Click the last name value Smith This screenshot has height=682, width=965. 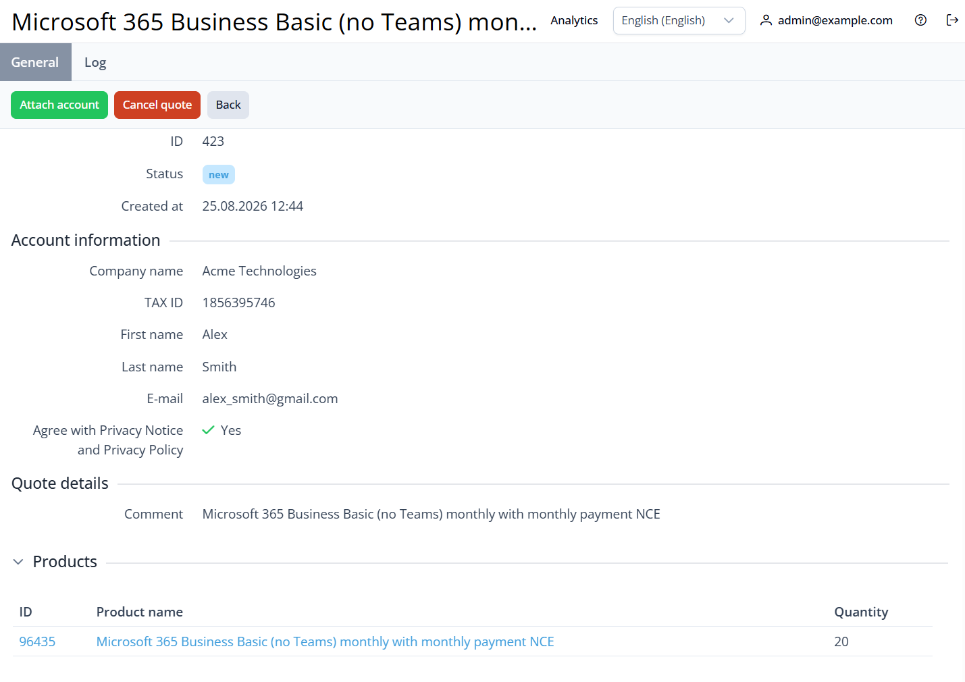[x=219, y=367]
